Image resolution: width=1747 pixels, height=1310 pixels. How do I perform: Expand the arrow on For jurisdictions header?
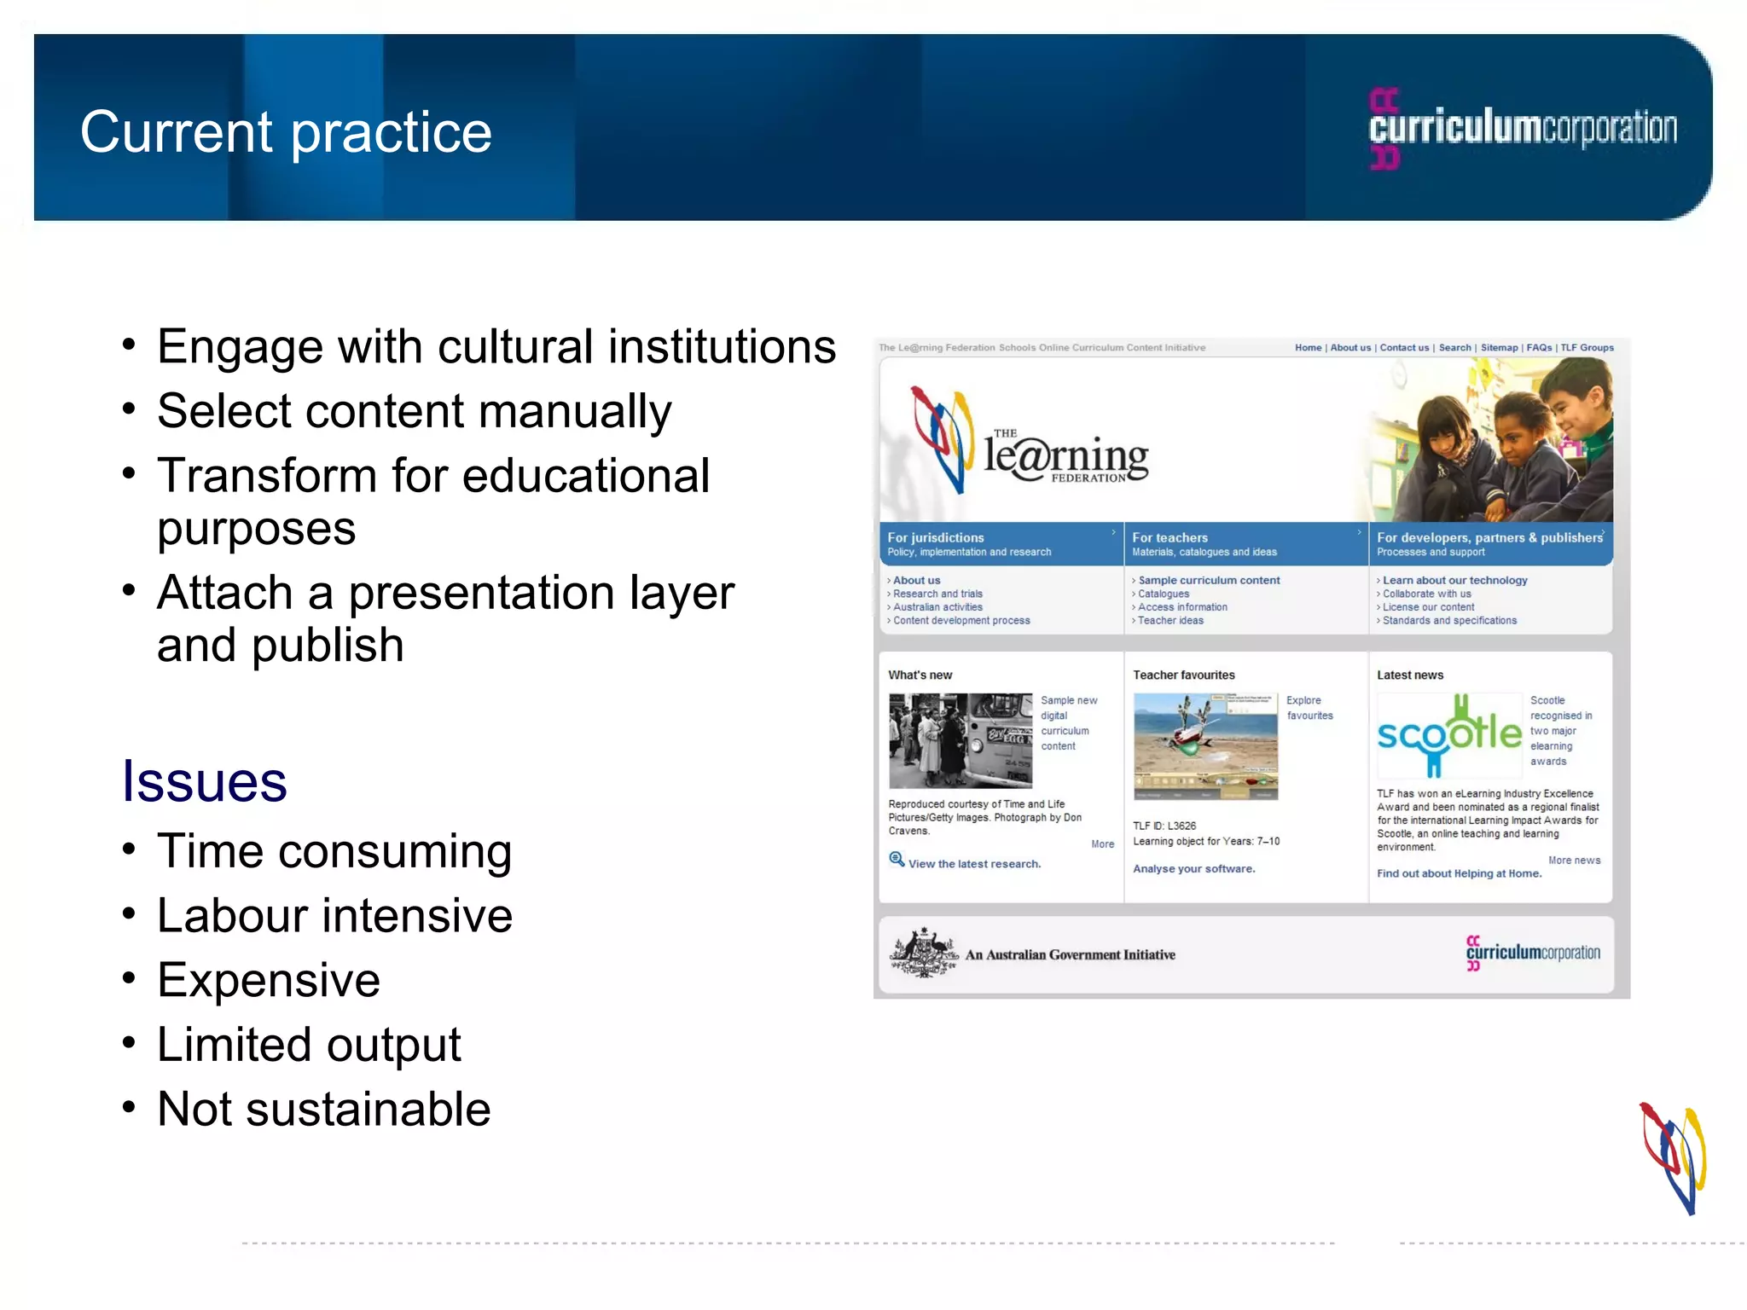[1113, 532]
